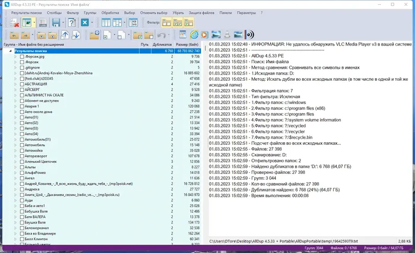
Task: Sort by Размер (байт) column header
Action: coord(187,44)
